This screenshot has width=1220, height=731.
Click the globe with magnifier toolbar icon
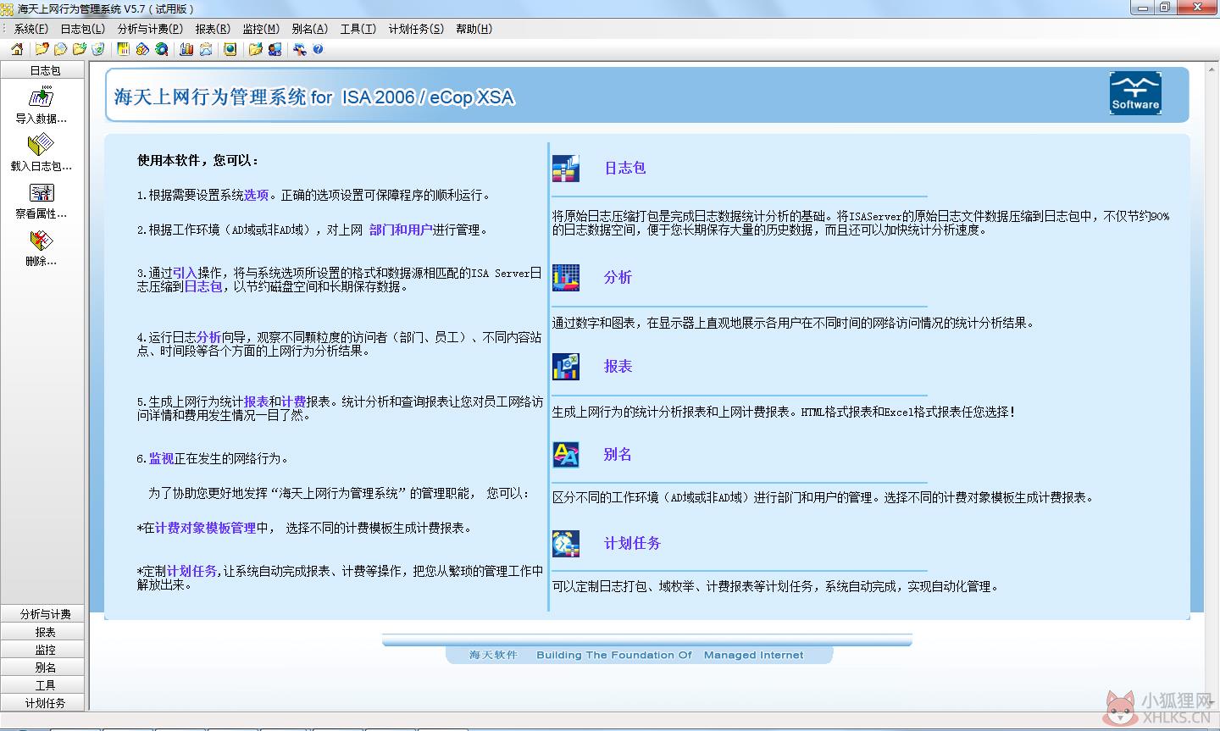(x=161, y=49)
